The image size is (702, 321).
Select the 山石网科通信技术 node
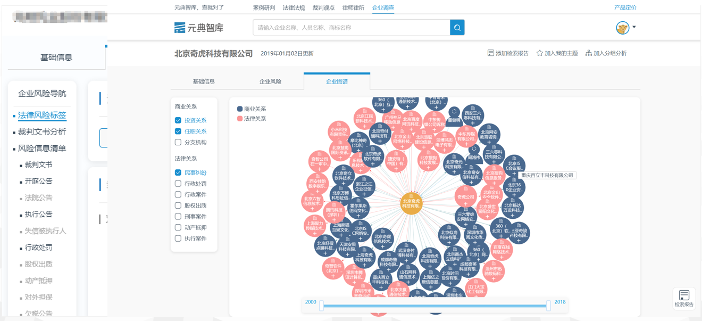(408, 274)
